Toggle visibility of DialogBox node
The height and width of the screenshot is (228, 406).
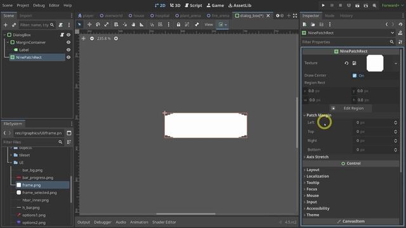pyautogui.click(x=69, y=35)
